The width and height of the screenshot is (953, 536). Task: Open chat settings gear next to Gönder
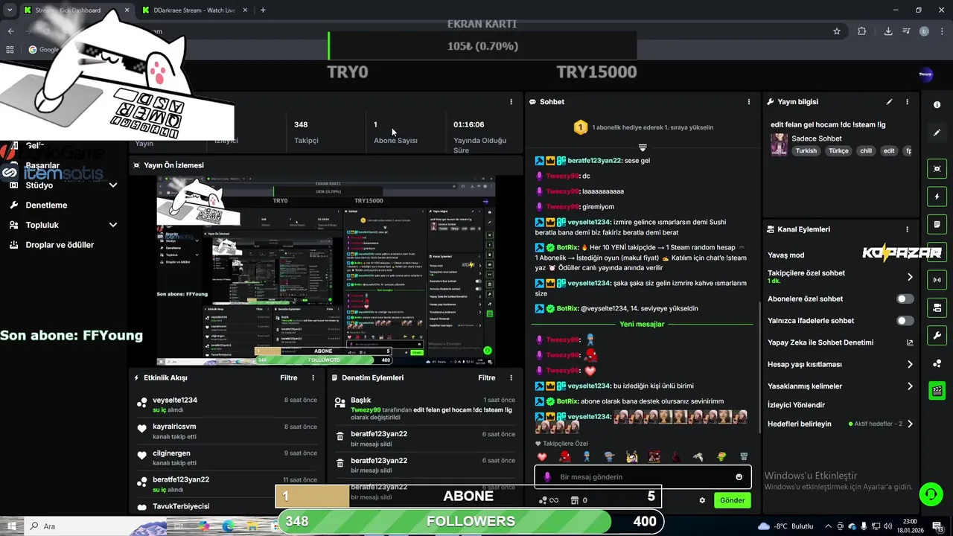701,500
